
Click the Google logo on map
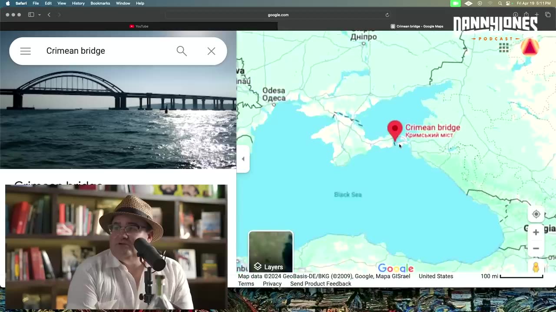tap(396, 268)
